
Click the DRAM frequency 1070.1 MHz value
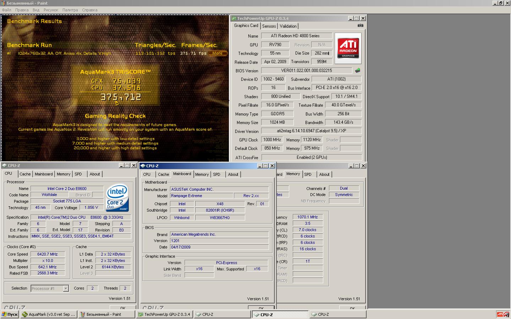click(308, 217)
